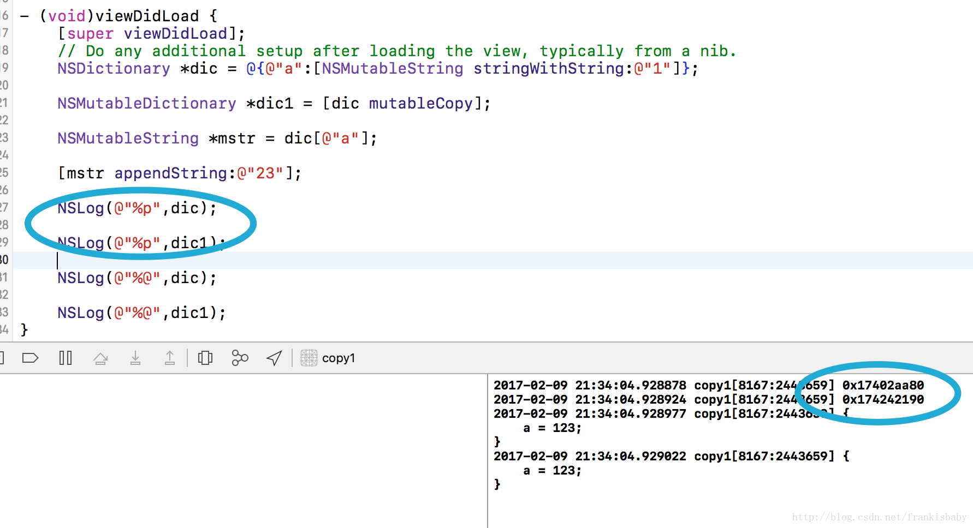Click the "NSDictionary *dic" declaration line

[378, 68]
